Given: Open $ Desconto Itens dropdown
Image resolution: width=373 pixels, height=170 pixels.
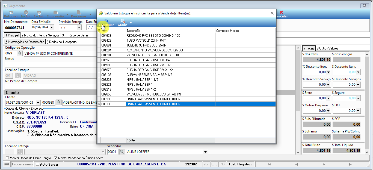Looking at the screenshot, I should point(358,72).
